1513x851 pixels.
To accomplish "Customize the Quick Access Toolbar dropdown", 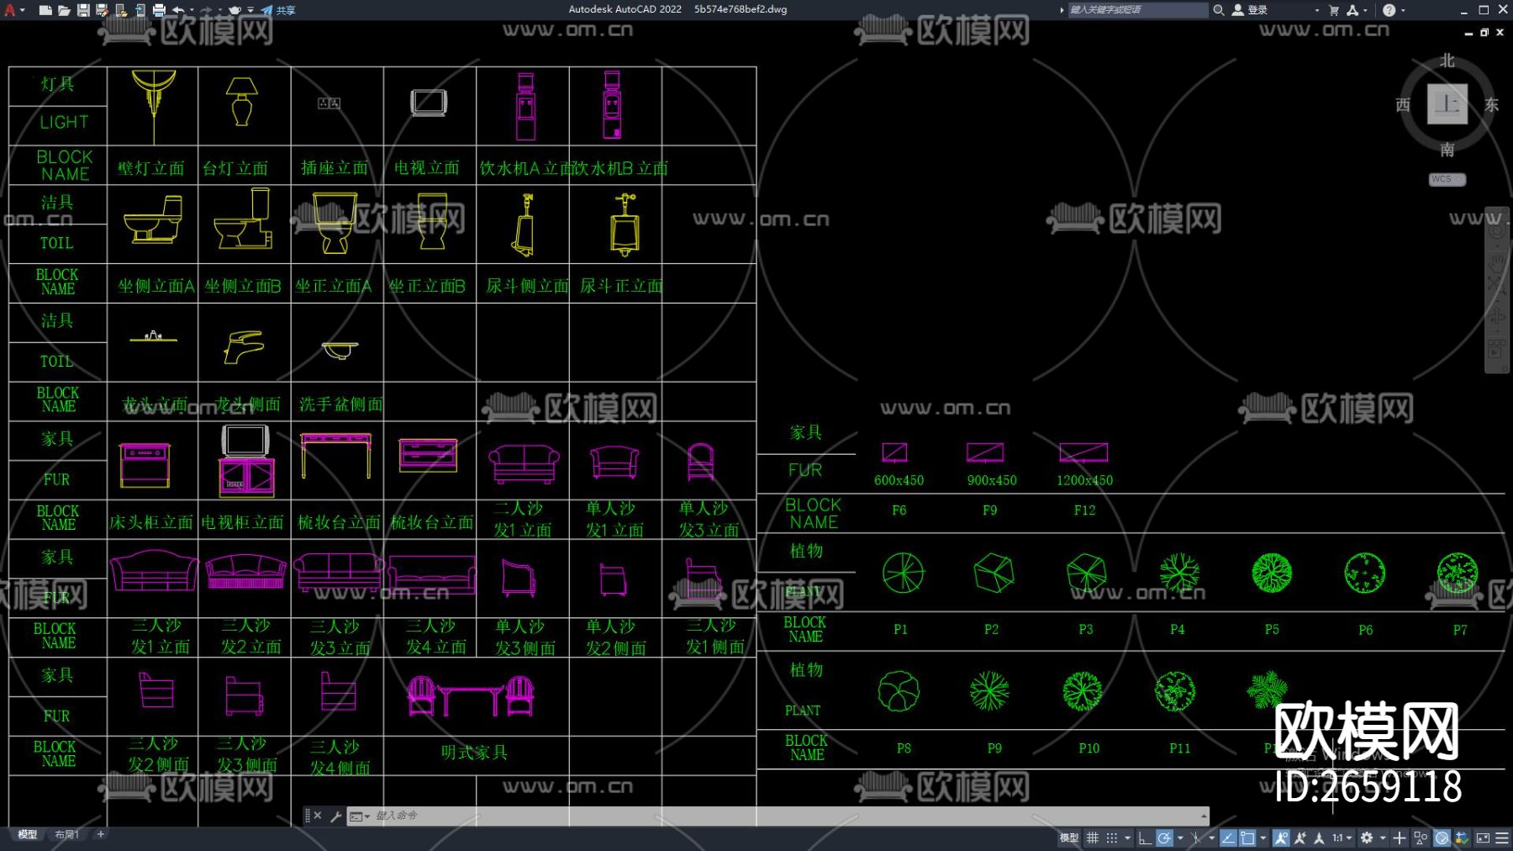I will point(250,10).
